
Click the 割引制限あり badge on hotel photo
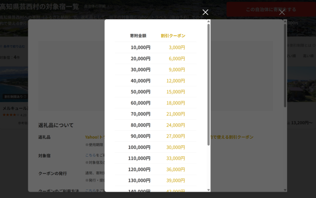click(x=15, y=97)
